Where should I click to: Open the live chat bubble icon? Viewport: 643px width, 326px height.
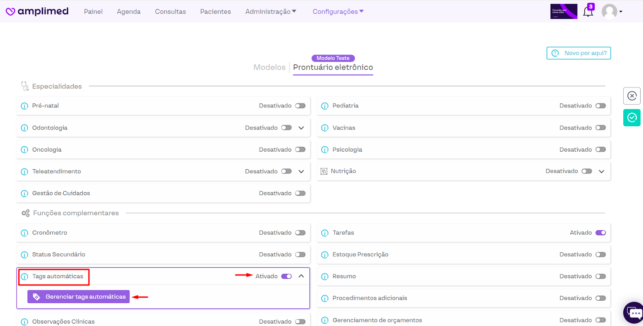coord(634,313)
